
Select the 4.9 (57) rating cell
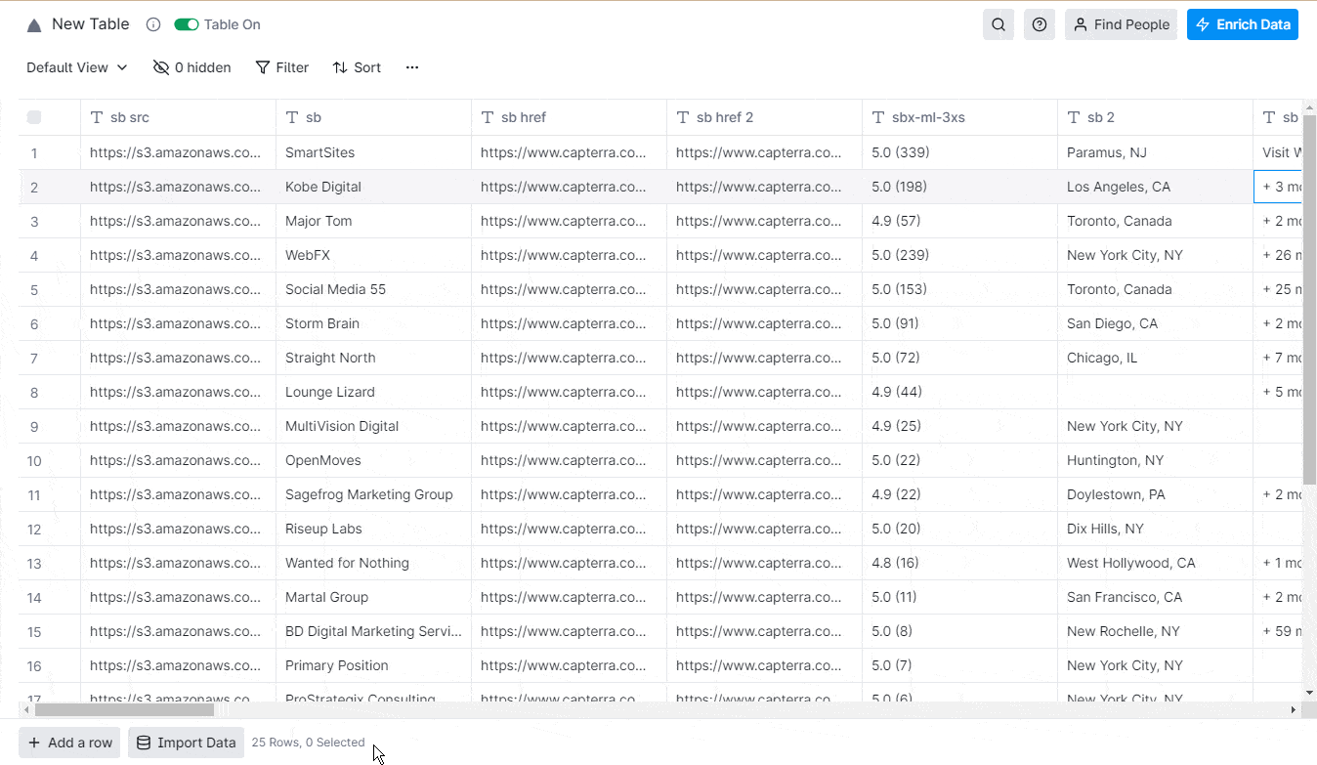click(x=959, y=221)
